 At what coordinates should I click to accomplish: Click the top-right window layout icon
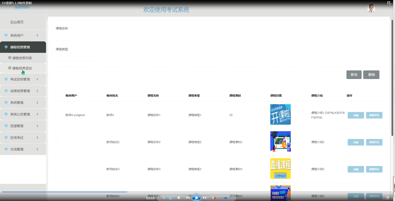[x=389, y=3]
